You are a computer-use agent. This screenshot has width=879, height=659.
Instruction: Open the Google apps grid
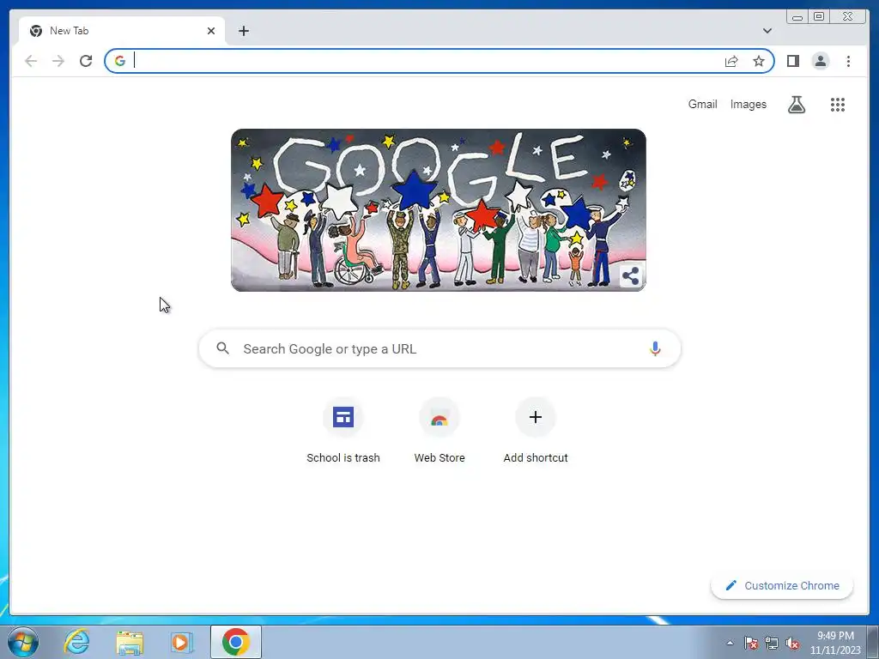coord(838,104)
